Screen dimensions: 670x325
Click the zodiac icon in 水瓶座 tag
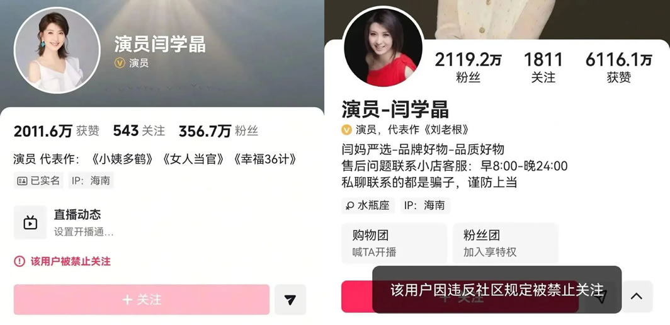[x=351, y=206]
